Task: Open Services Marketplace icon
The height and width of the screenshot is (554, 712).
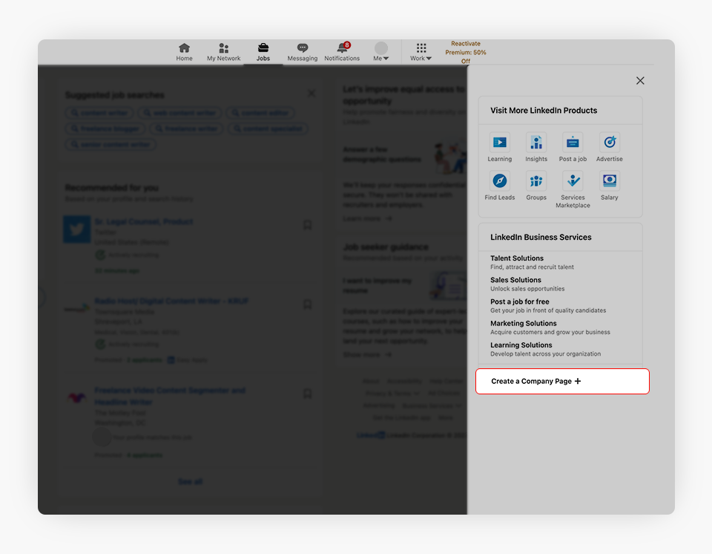Action: pyautogui.click(x=573, y=181)
